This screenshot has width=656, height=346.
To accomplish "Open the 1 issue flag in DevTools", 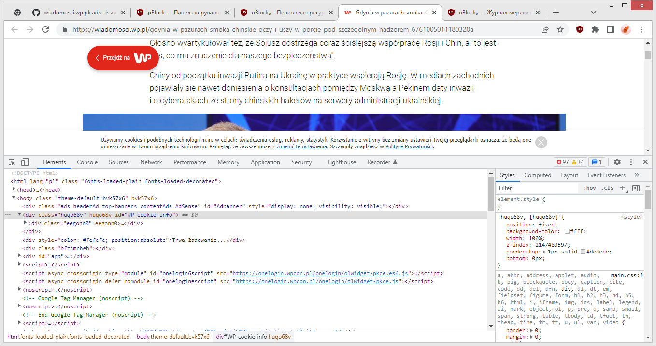I will click(x=598, y=162).
